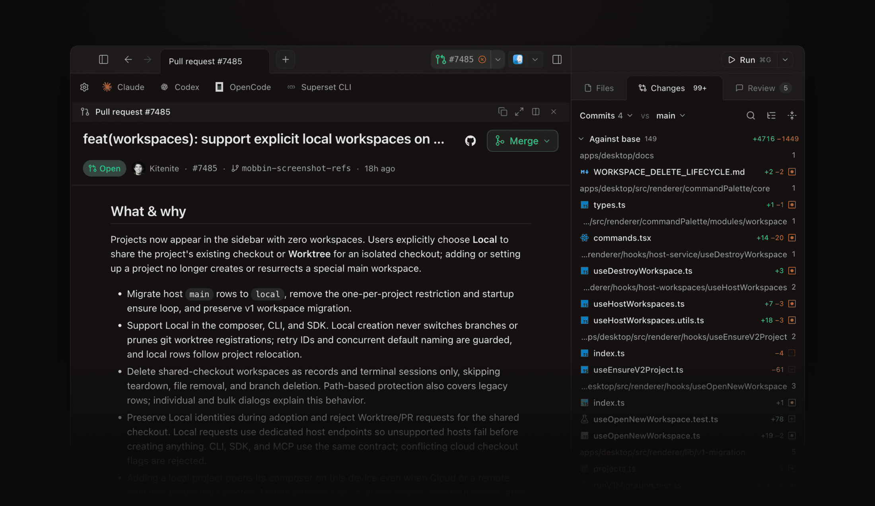Open agent settings gear icon
Screen dimensions: 875x506
[84, 87]
